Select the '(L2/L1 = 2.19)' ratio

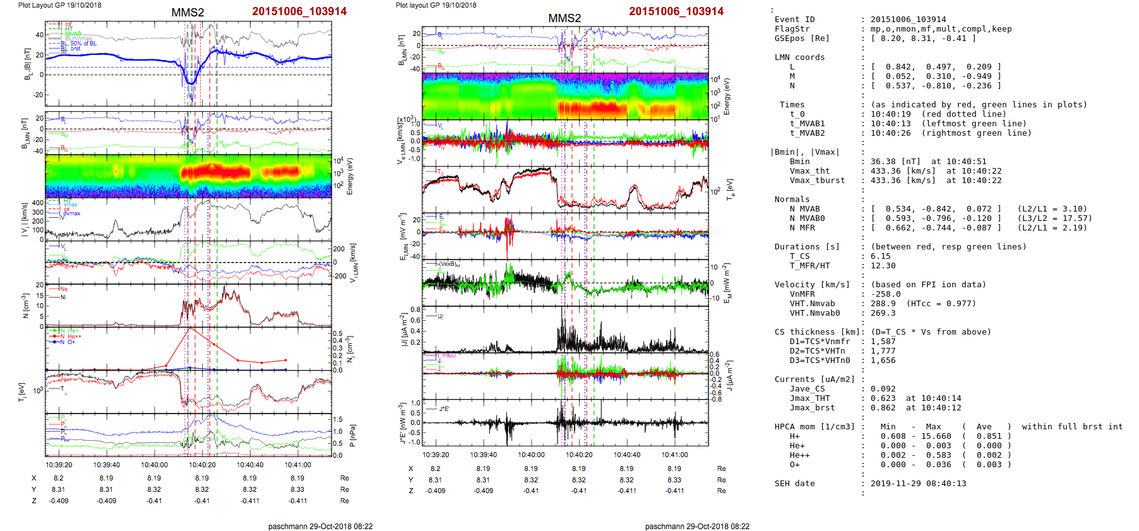coord(1052,228)
